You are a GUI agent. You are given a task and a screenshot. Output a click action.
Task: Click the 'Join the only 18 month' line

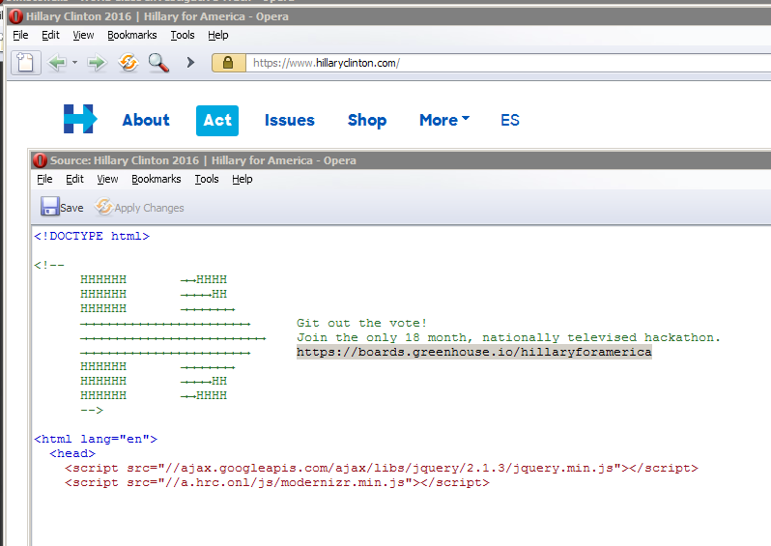pos(508,338)
